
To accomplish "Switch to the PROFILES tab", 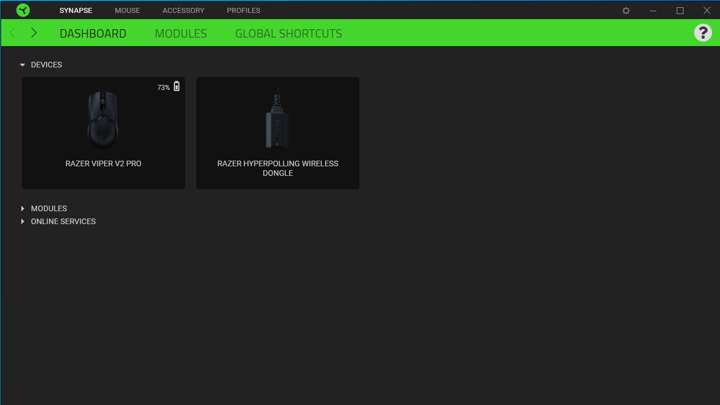I will (243, 10).
